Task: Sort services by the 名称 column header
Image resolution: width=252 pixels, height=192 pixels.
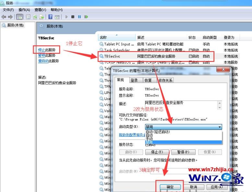Action: 117,37
